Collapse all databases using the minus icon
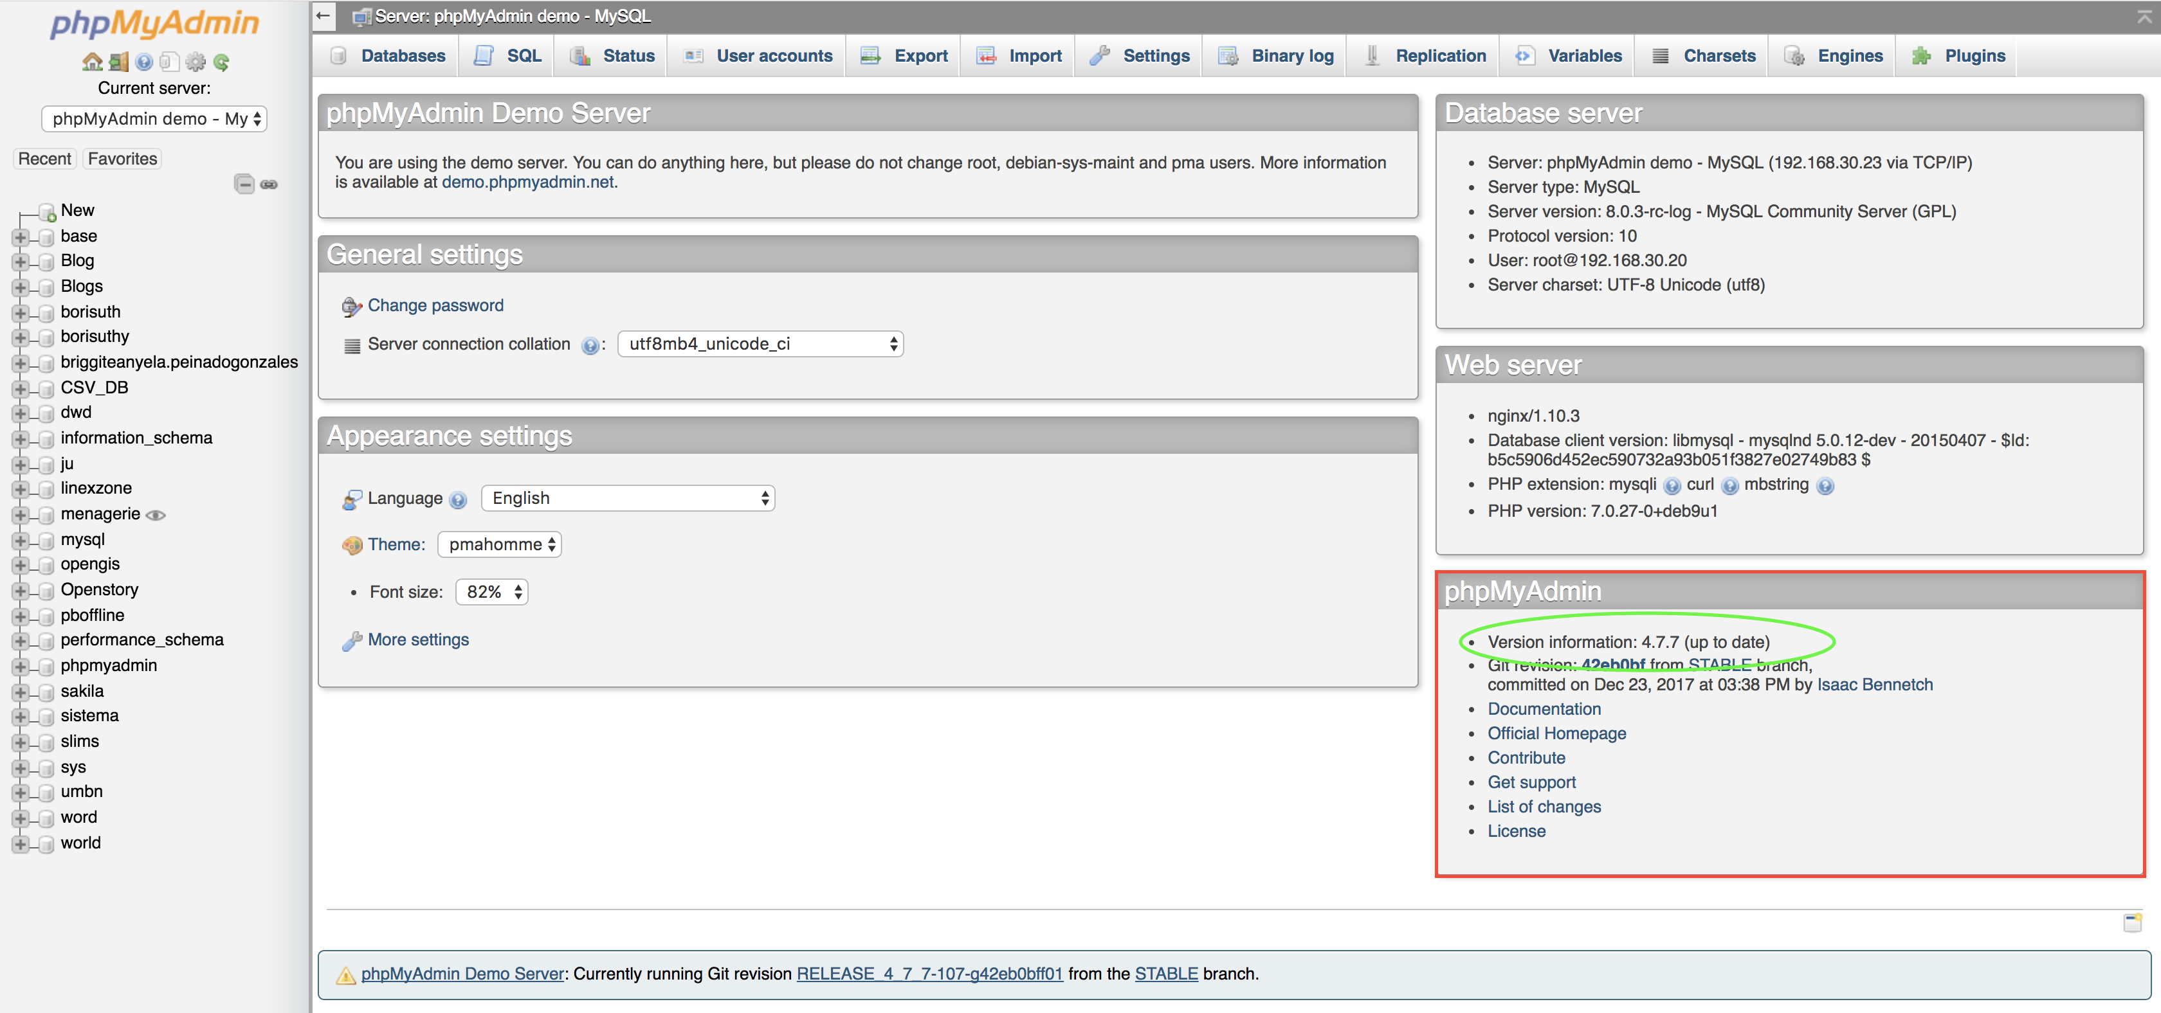Screen dimensions: 2161x1013 [x=244, y=184]
